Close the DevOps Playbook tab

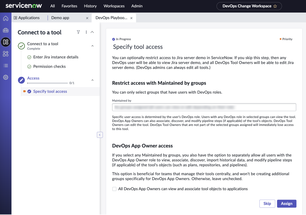pyautogui.click(x=131, y=18)
